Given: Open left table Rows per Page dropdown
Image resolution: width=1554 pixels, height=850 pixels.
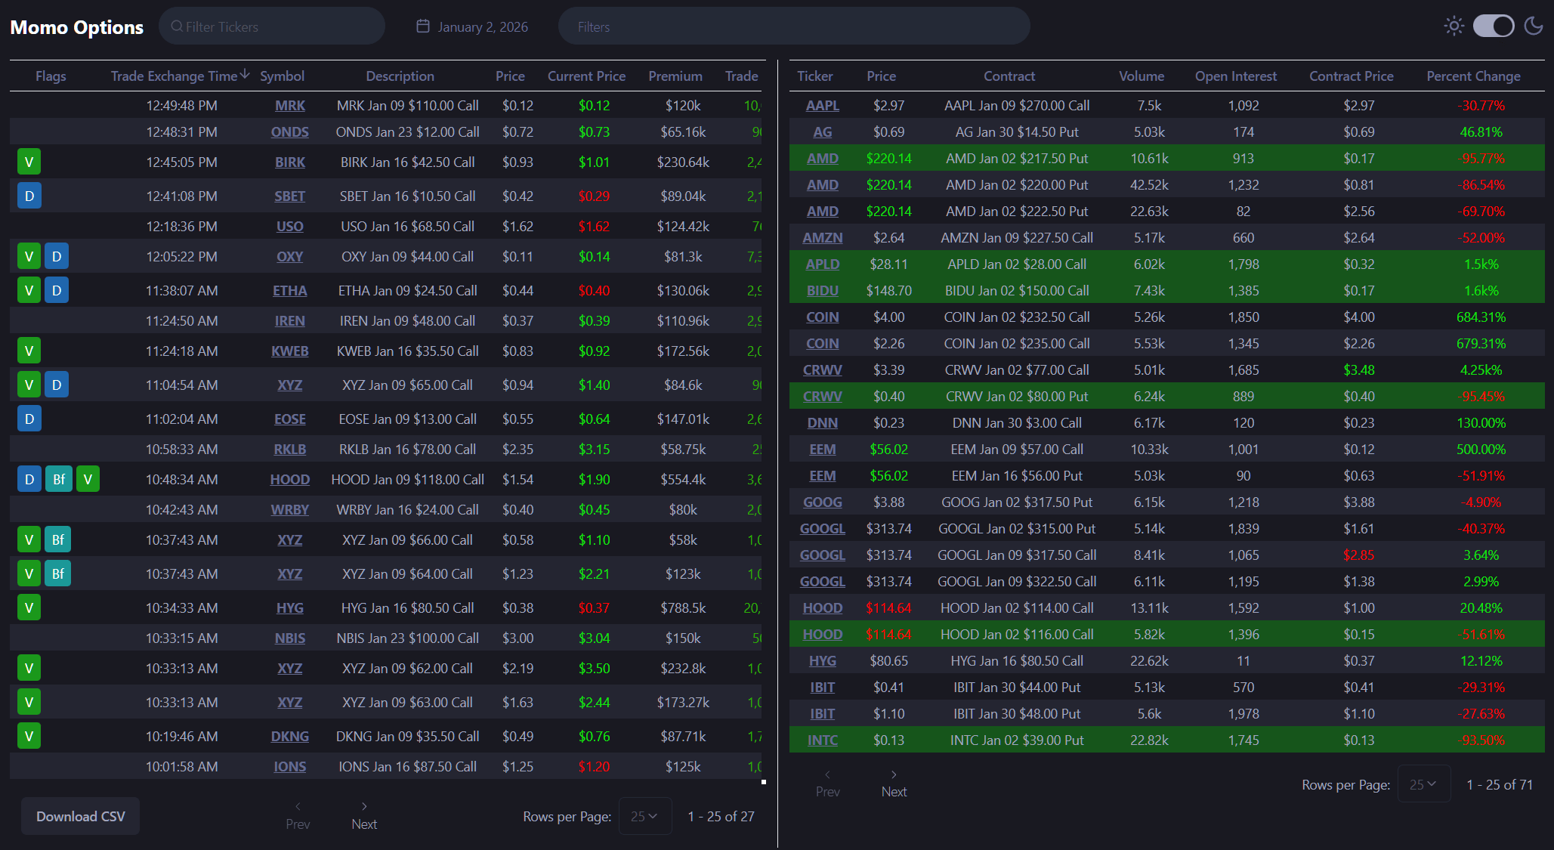Looking at the screenshot, I should [x=644, y=816].
